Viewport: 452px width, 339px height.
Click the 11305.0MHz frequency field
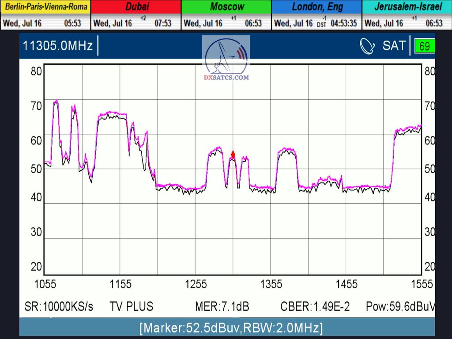point(58,45)
